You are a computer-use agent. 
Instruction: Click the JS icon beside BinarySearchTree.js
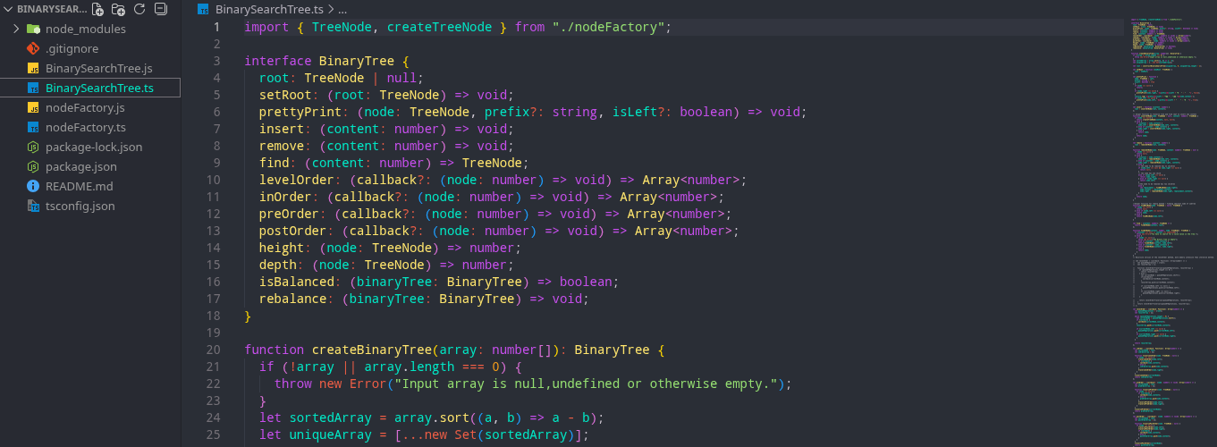coord(33,68)
